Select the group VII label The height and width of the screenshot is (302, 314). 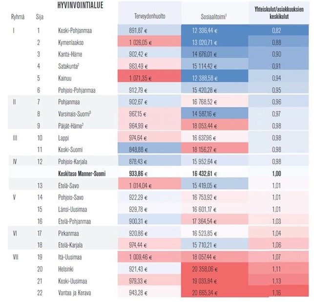click(16, 257)
